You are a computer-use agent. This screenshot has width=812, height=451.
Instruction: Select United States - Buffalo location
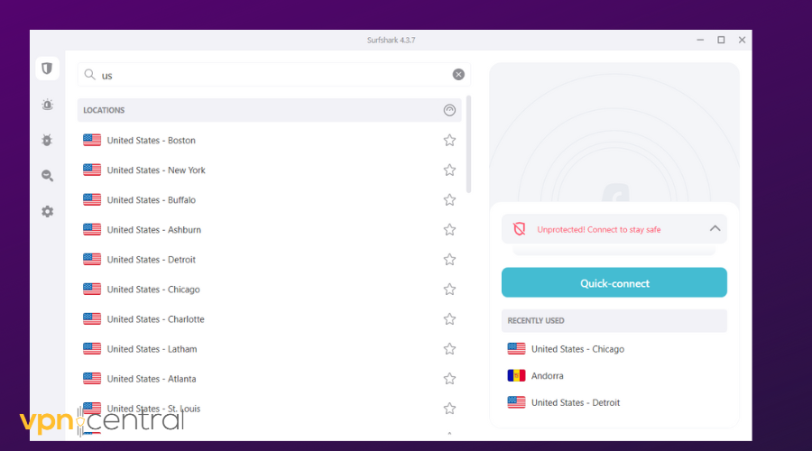point(269,200)
